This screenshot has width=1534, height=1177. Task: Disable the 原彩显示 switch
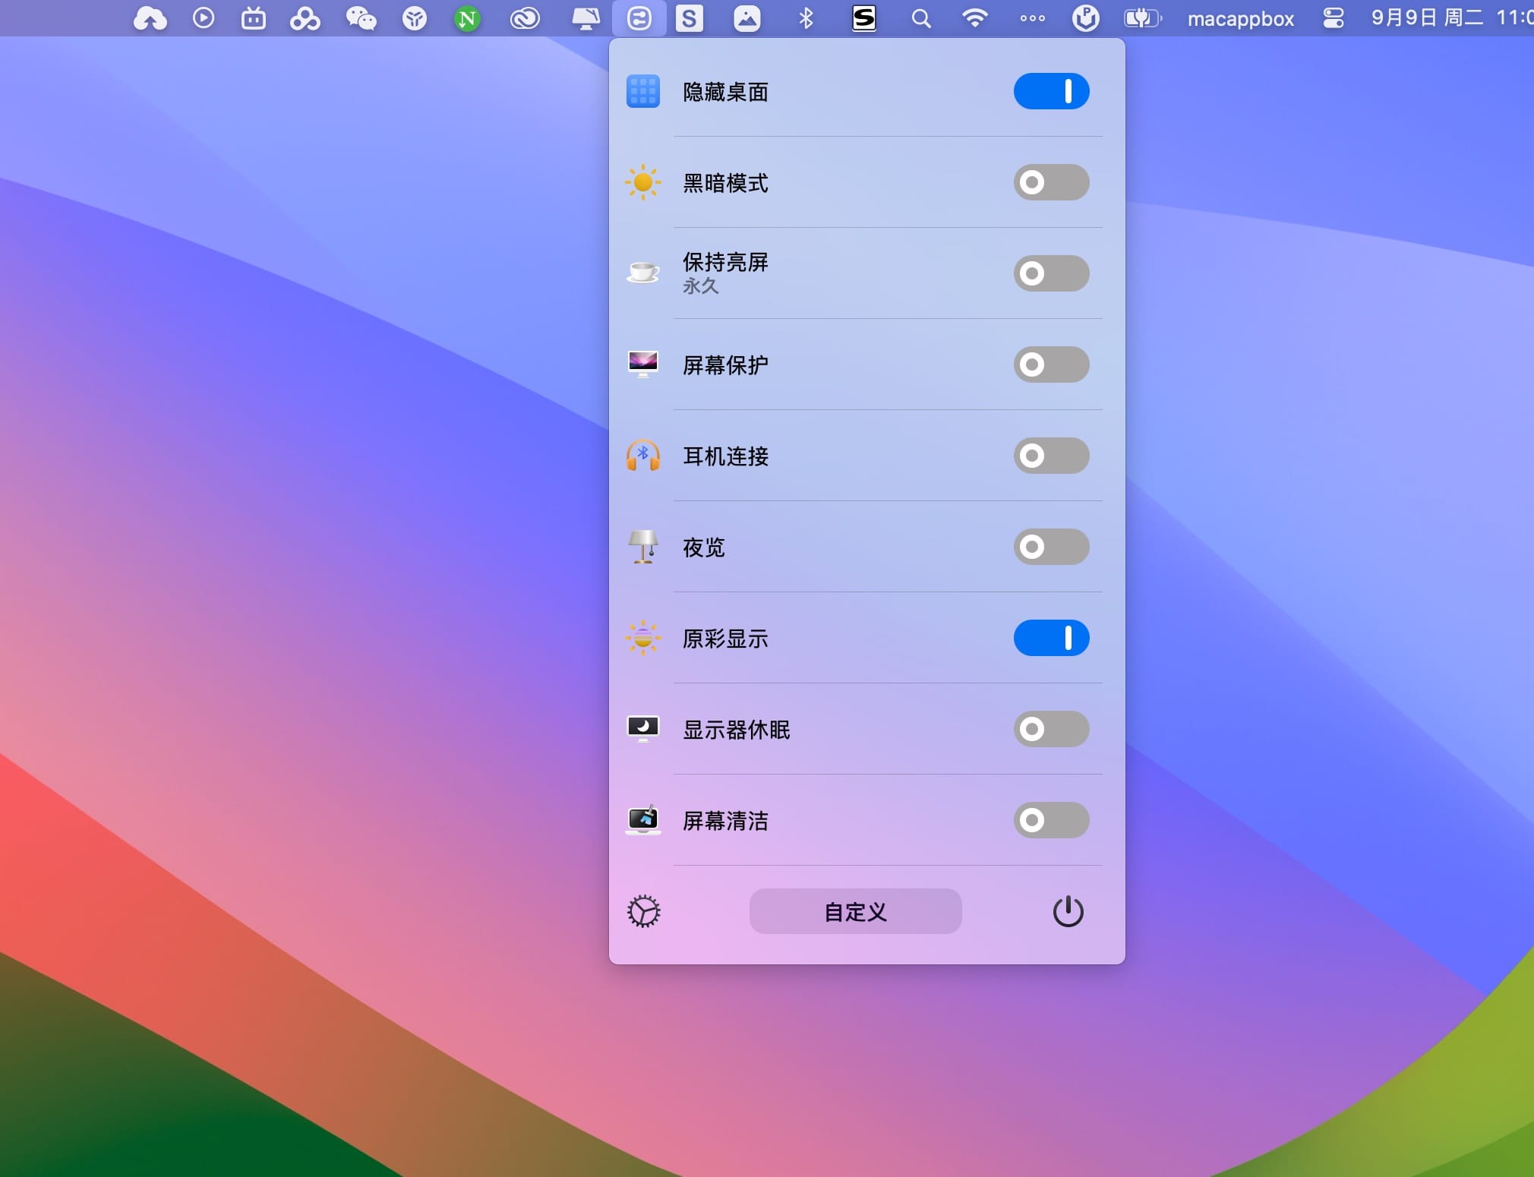(1051, 638)
